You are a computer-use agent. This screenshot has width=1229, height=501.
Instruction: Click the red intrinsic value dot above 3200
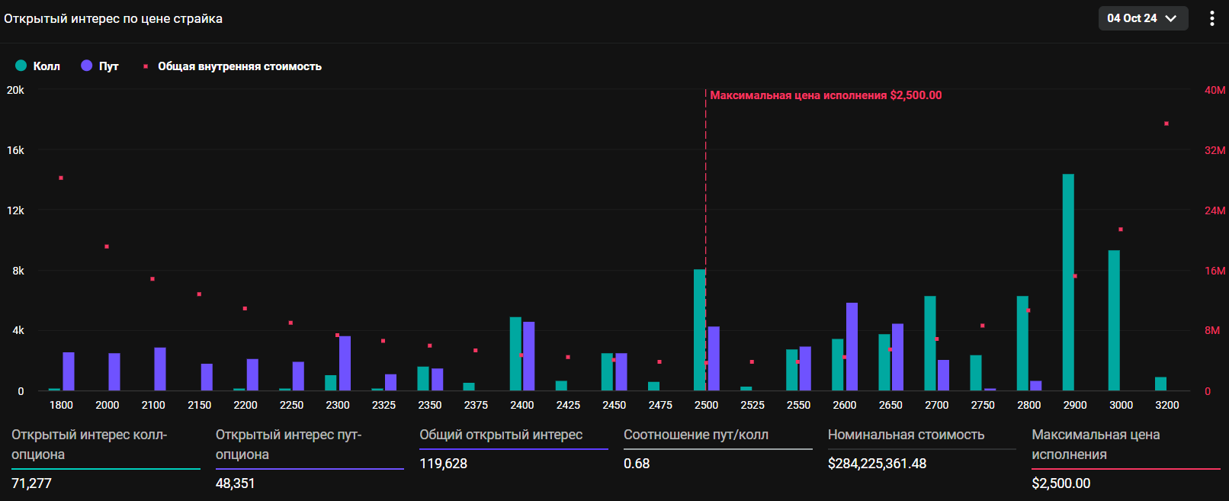tap(1166, 124)
